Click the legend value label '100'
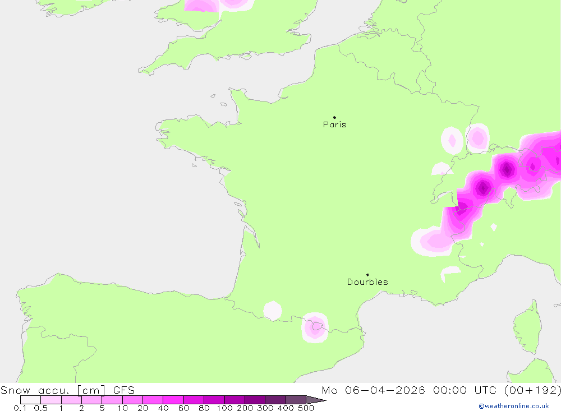Viewport: 561px width, 411px height. click(x=224, y=408)
